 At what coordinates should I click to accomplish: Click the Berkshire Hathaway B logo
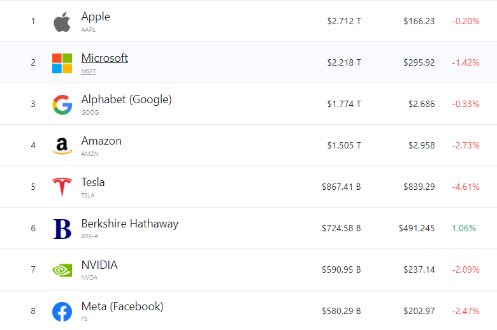tap(62, 229)
